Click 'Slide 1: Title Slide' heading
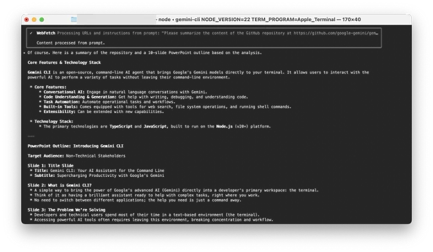Viewport: 433px width, 252px height. pos(51,165)
